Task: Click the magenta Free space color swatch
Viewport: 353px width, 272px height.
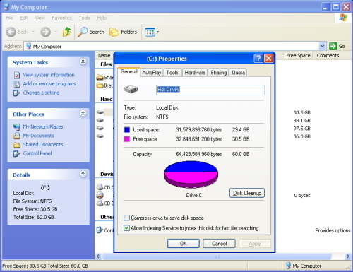Action: tap(127, 139)
